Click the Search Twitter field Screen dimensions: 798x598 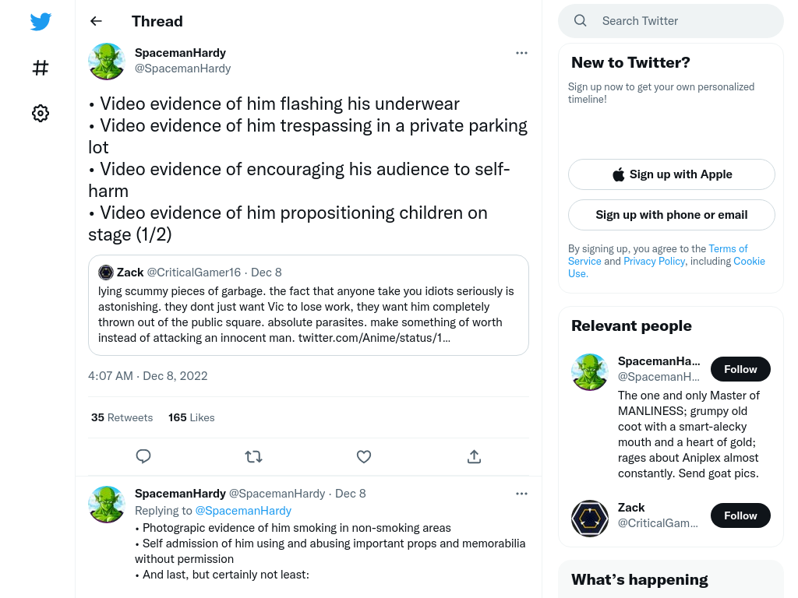[x=671, y=21]
